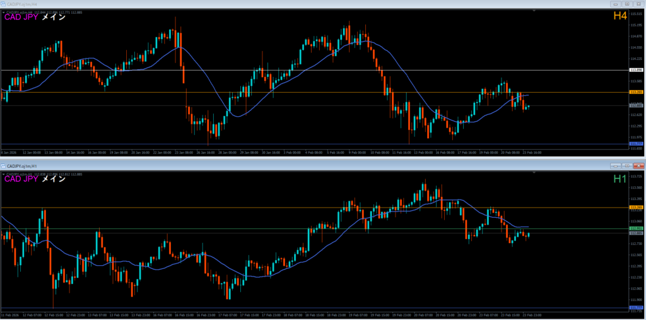Click the H4 chart window's title bar icon

tap(3, 4)
